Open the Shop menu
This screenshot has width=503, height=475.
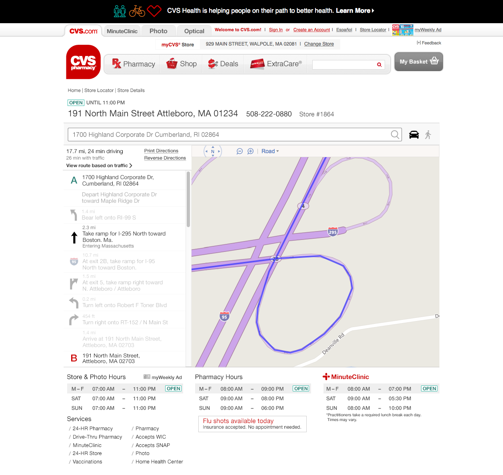[x=182, y=64]
